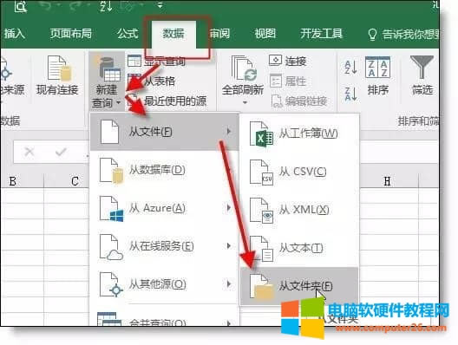
Task: Switch to the 插入 tab
Action: [14, 34]
